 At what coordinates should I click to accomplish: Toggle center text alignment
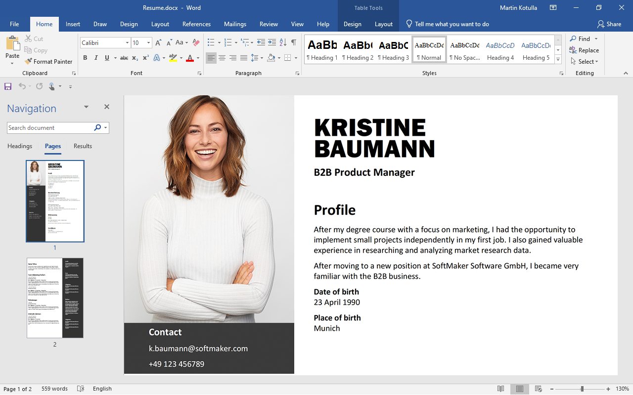(222, 58)
